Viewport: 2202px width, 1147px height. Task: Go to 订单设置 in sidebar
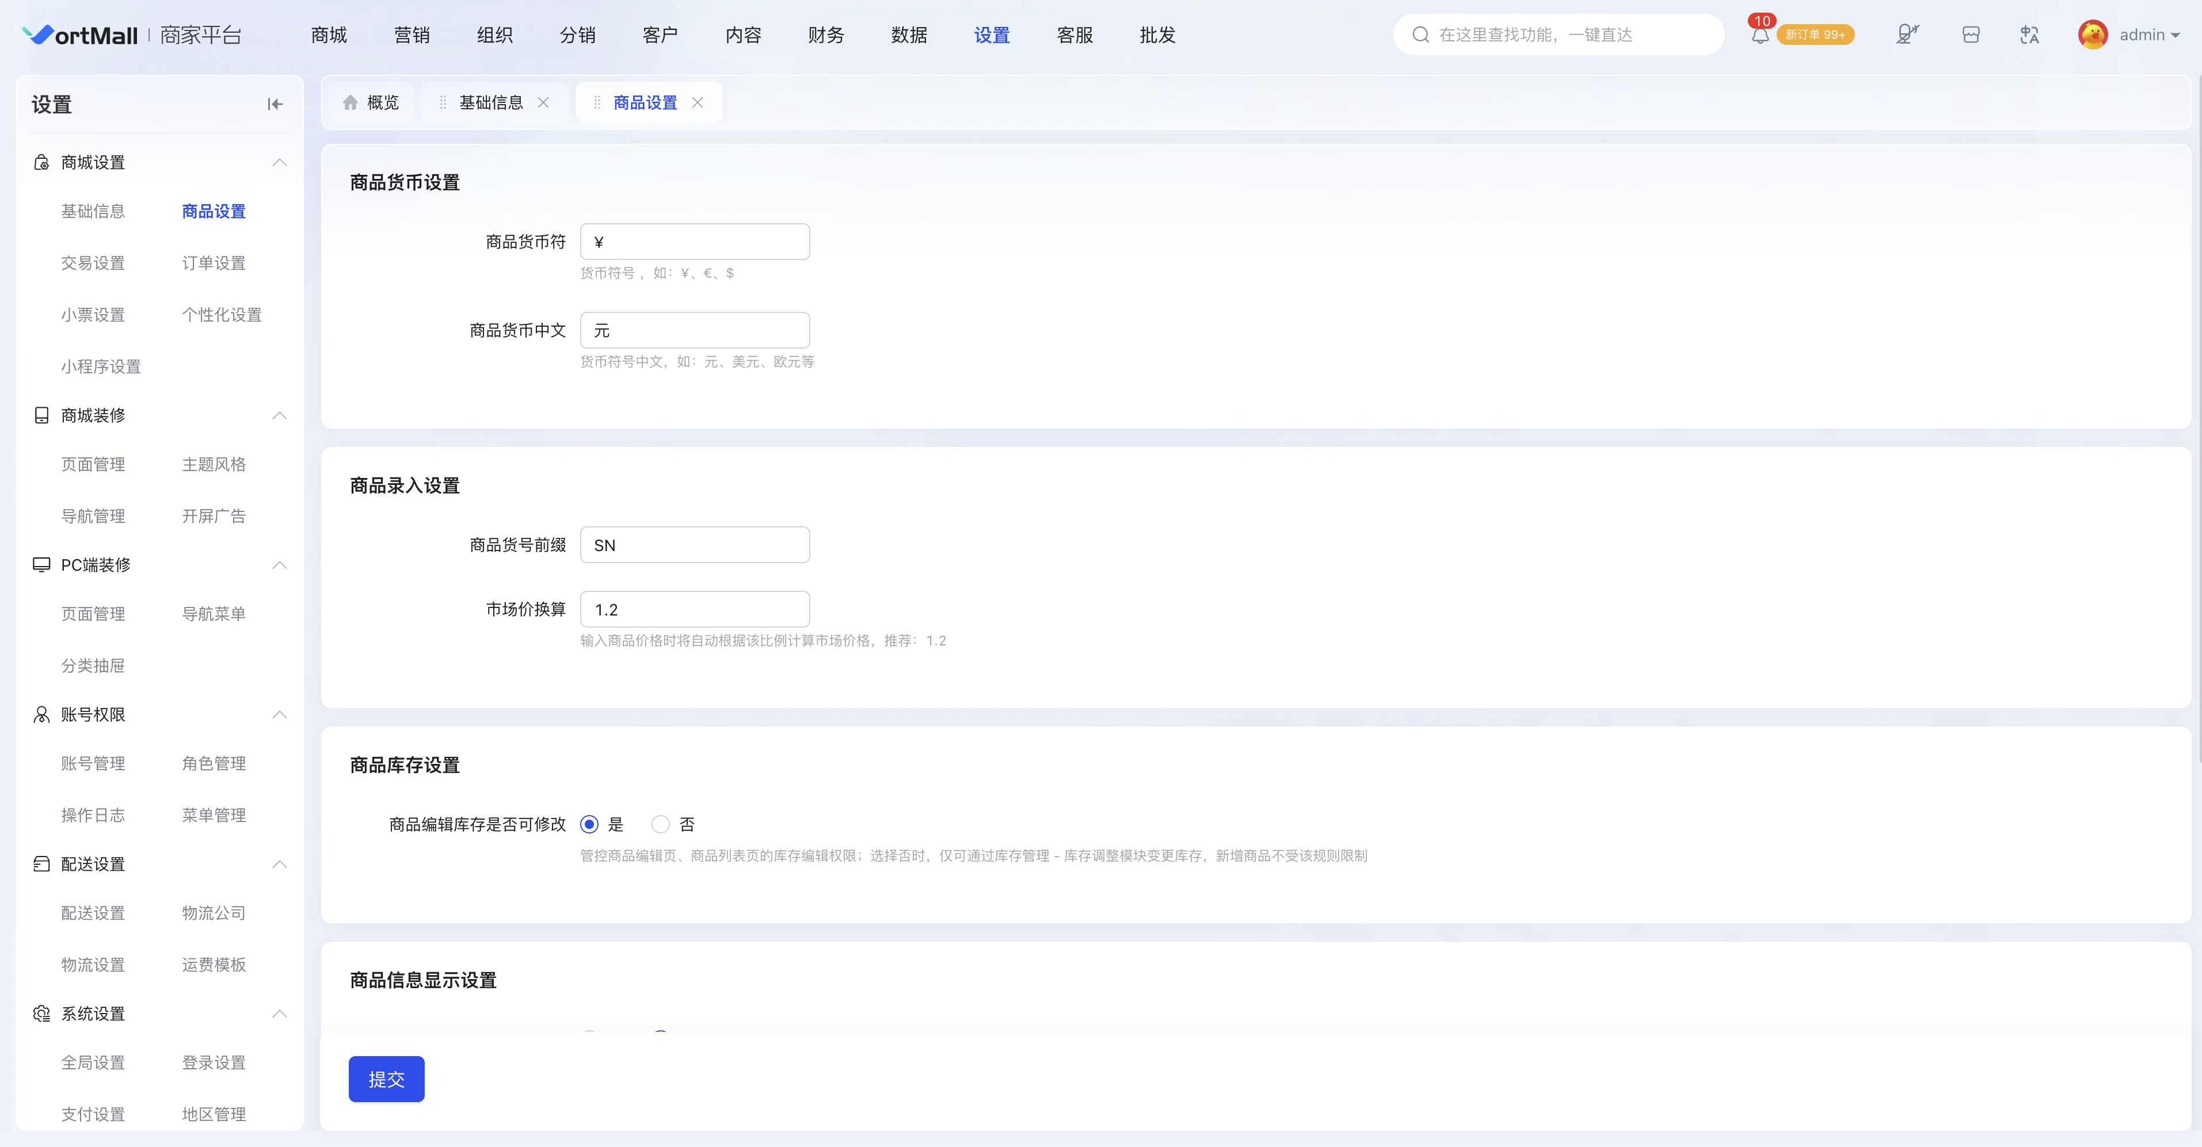pos(214,263)
